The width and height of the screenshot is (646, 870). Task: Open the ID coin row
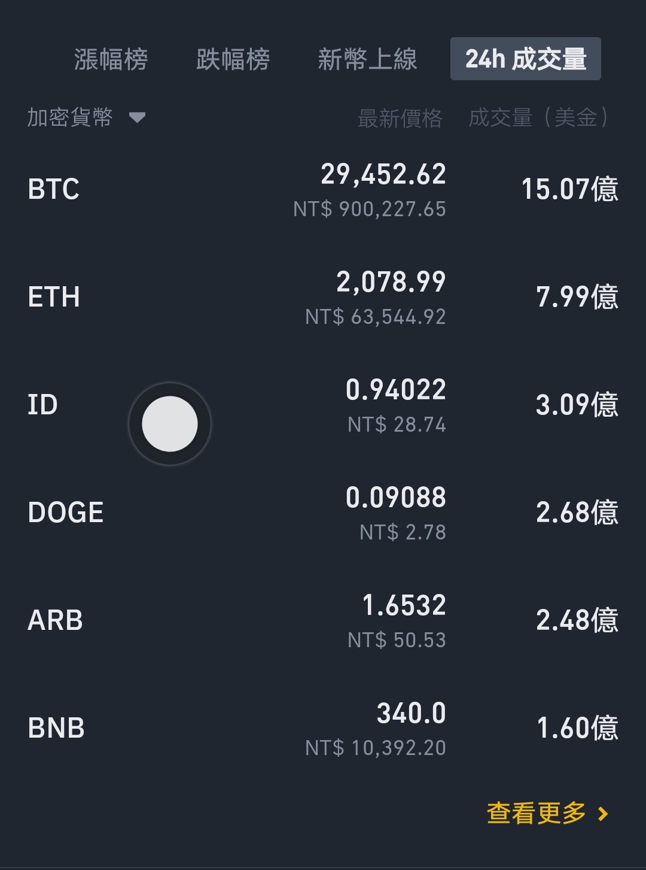323,405
